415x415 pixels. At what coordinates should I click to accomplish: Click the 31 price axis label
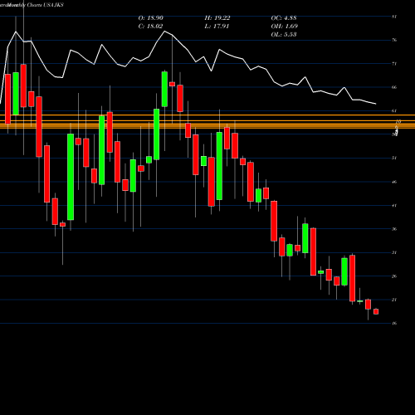[x=394, y=252]
